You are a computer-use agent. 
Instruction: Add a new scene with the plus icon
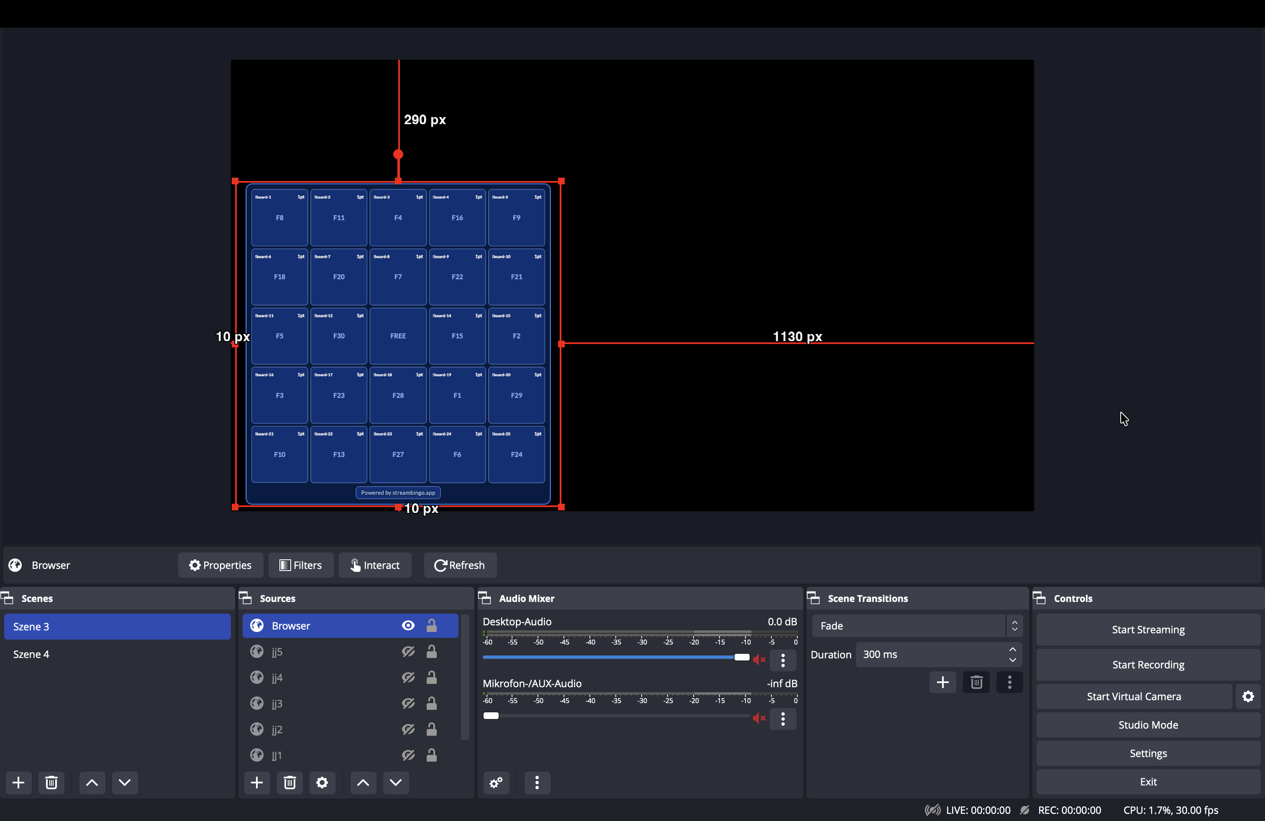point(18,782)
